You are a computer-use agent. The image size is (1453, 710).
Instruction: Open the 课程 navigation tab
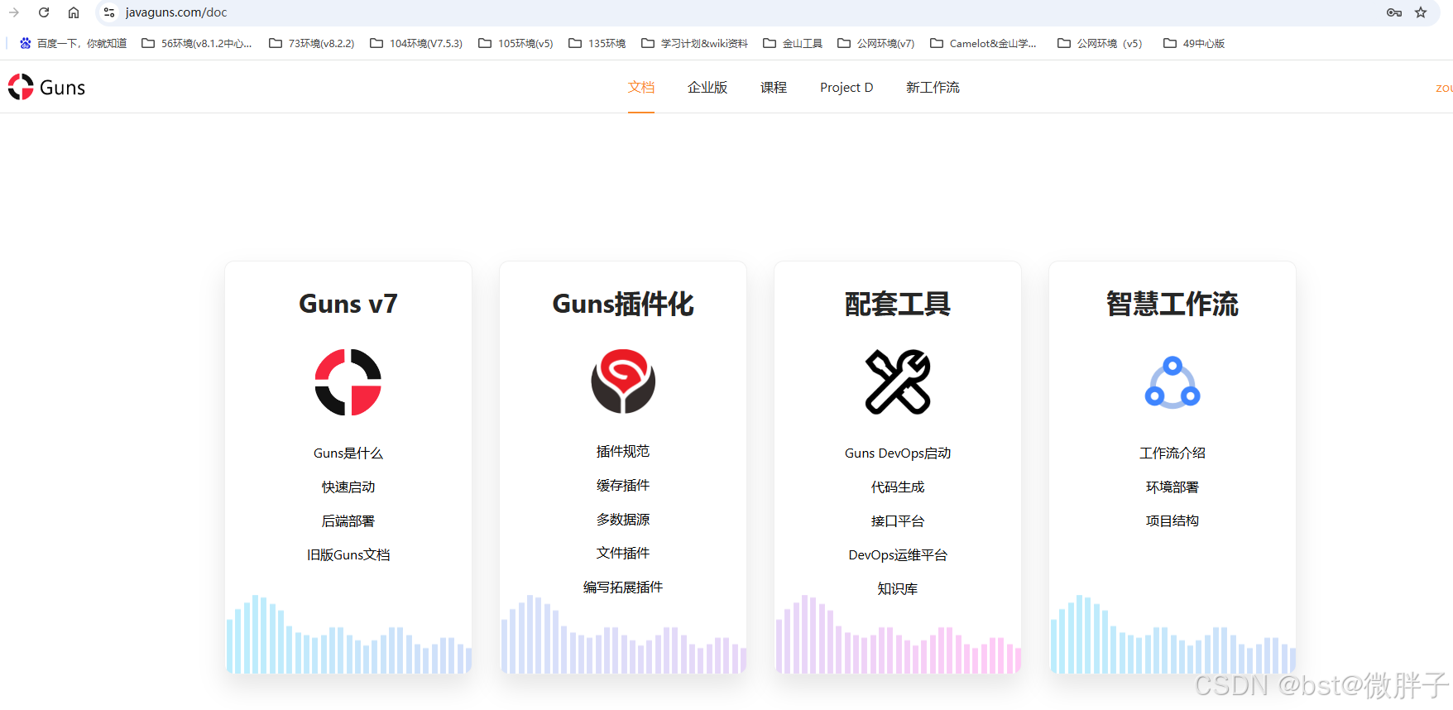pos(774,87)
